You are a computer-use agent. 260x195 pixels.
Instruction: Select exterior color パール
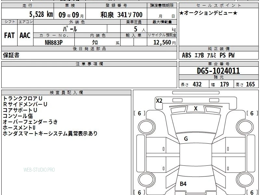tap(70, 29)
